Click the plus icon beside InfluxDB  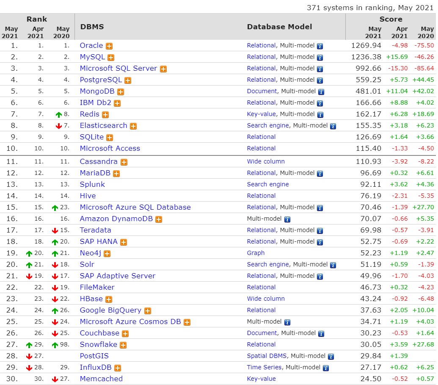[118, 368]
